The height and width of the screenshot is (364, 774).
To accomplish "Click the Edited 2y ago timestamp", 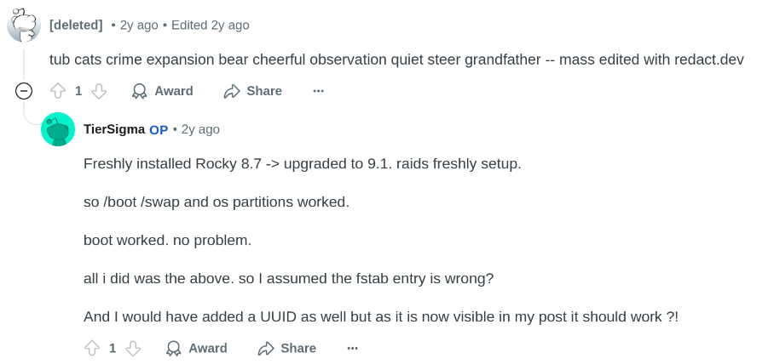I will [x=211, y=26].
